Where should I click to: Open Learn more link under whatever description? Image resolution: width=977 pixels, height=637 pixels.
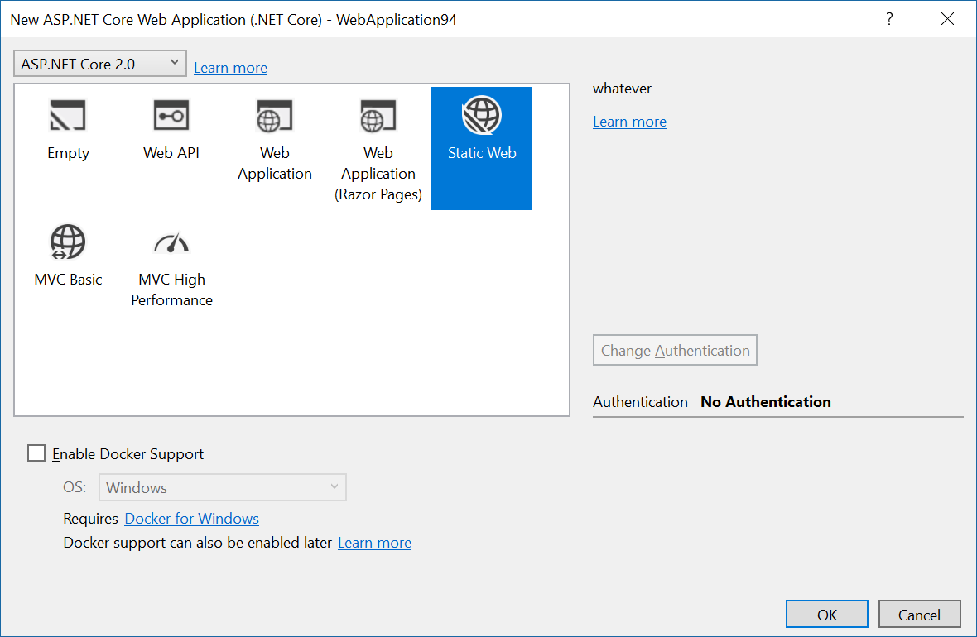[x=629, y=122]
